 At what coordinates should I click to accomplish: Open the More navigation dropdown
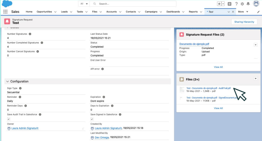(x=243, y=12)
